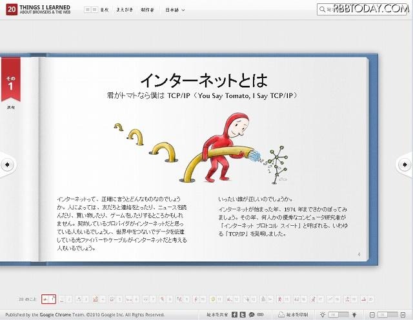Click the bright light bulb icon
This screenshot has height=320, width=413.
(x=323, y=314)
